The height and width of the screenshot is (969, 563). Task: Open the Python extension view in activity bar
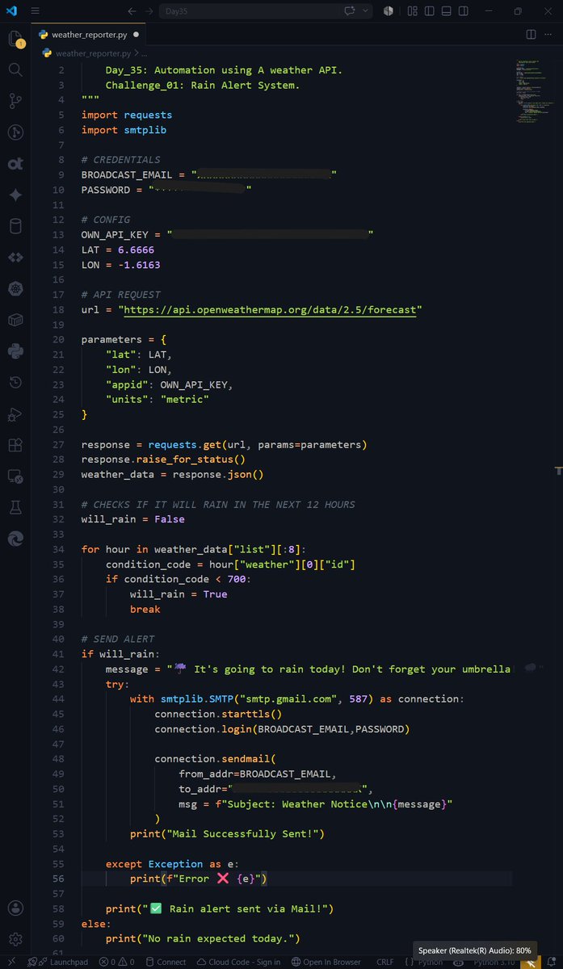[x=15, y=350]
